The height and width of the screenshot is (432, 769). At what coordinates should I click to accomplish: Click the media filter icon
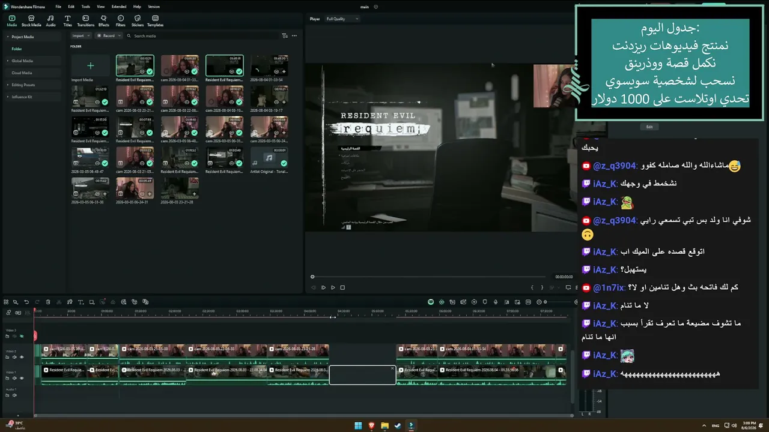pyautogui.click(x=285, y=36)
